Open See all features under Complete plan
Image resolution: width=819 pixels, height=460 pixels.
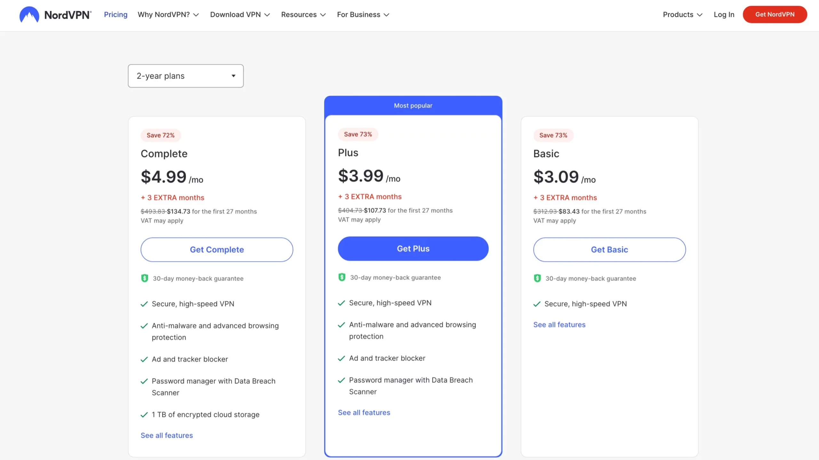pyautogui.click(x=167, y=435)
